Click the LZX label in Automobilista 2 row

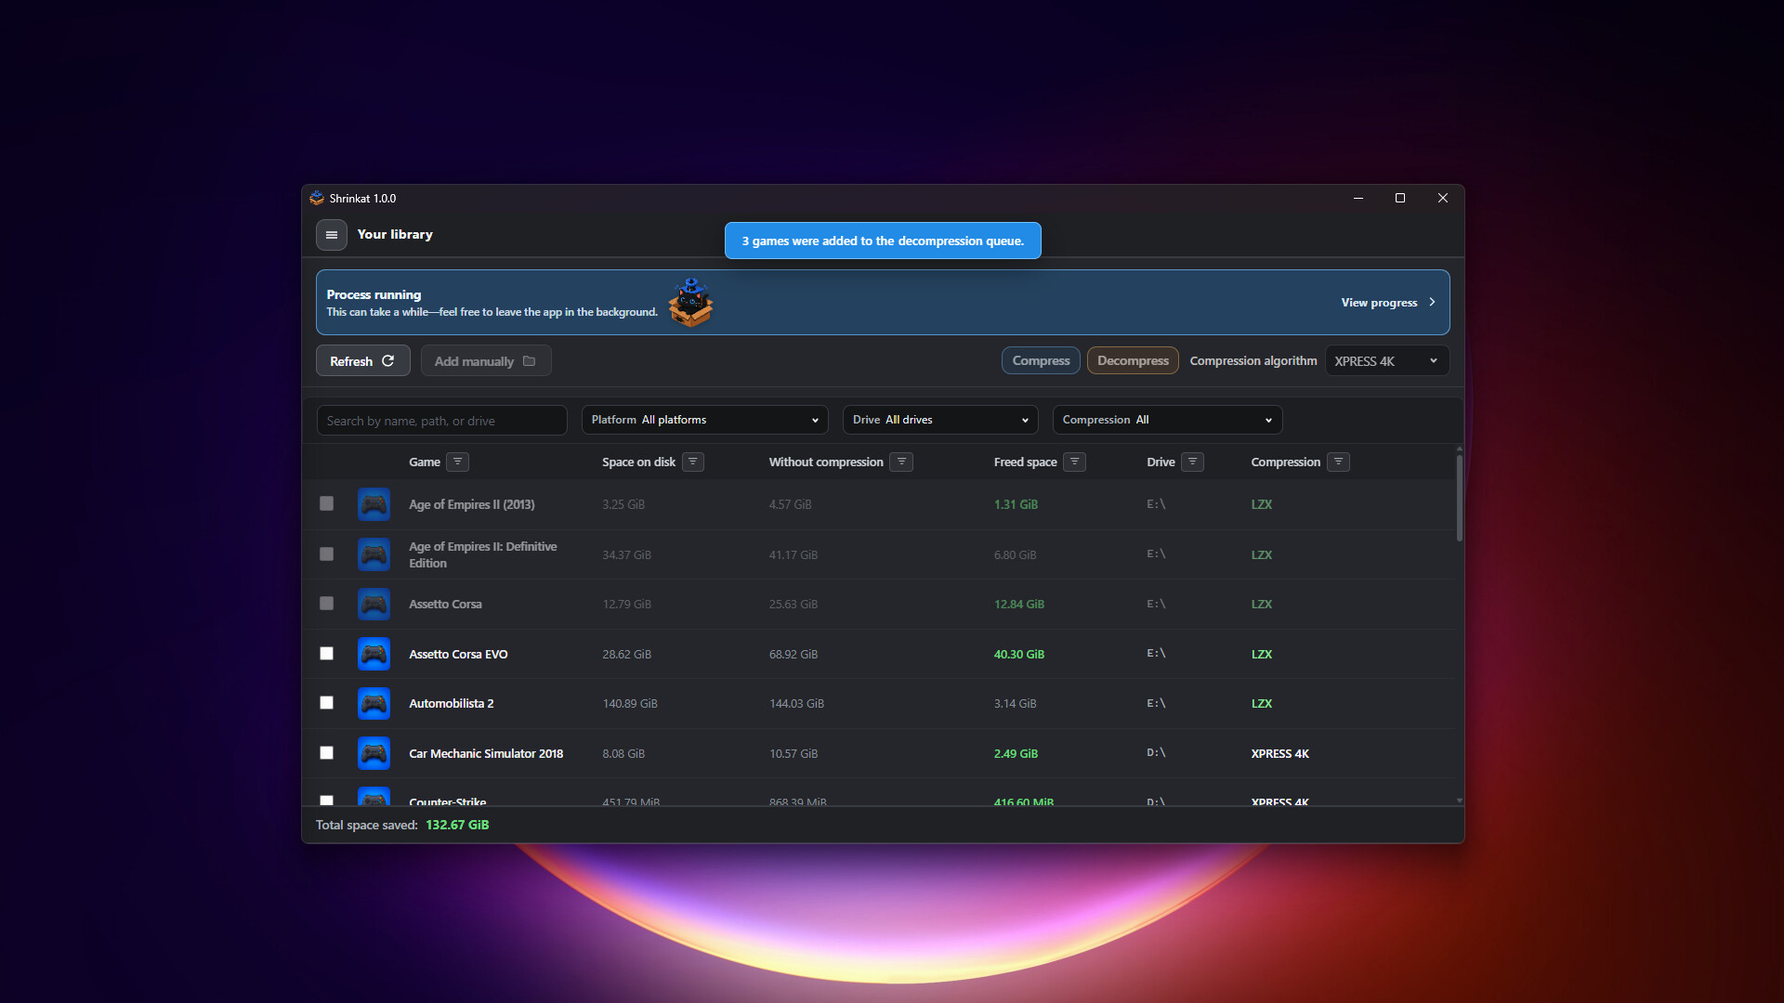(1261, 703)
